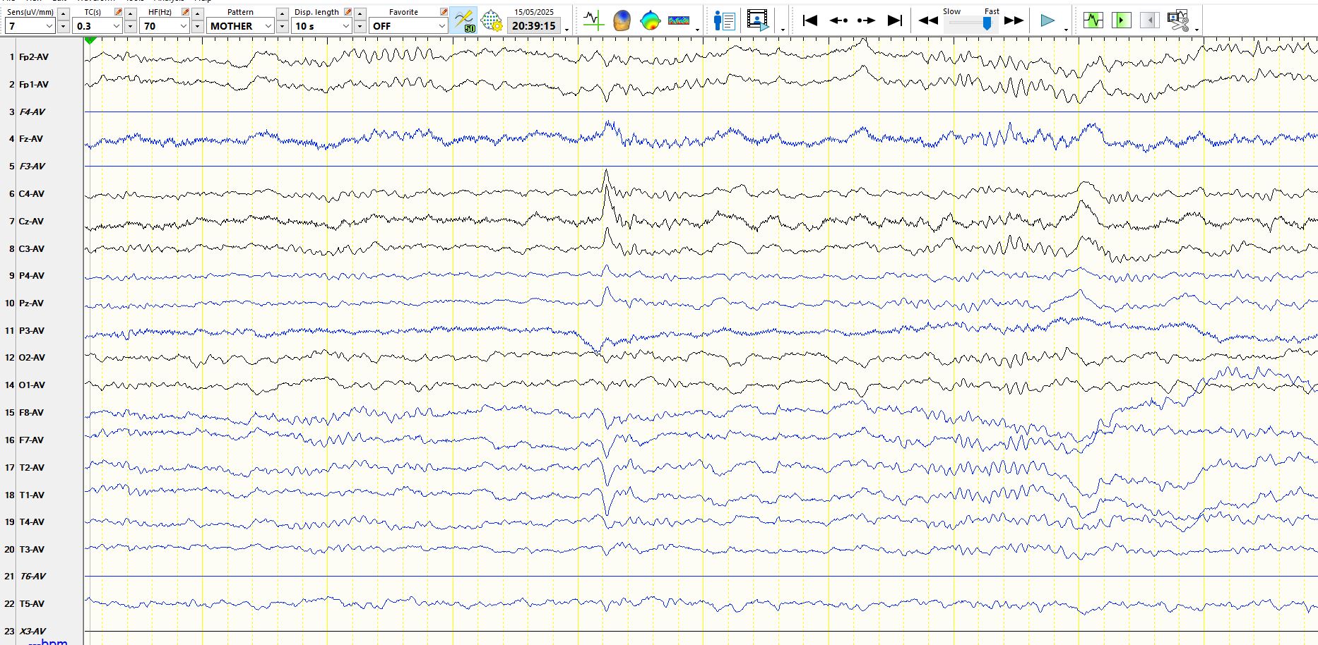Step the HF(Hz) value up
The image size is (1318, 645).
coord(197,13)
